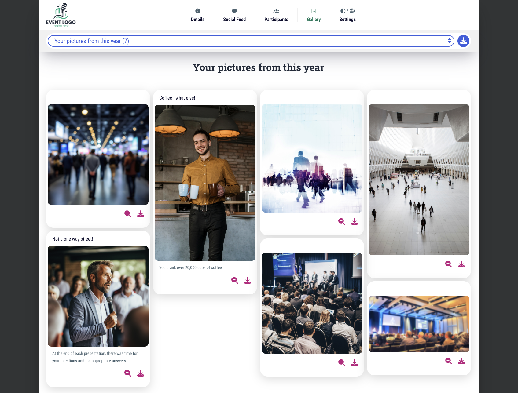Download the blurred blue auditorium photo
The height and width of the screenshot is (393, 518).
[x=461, y=361]
